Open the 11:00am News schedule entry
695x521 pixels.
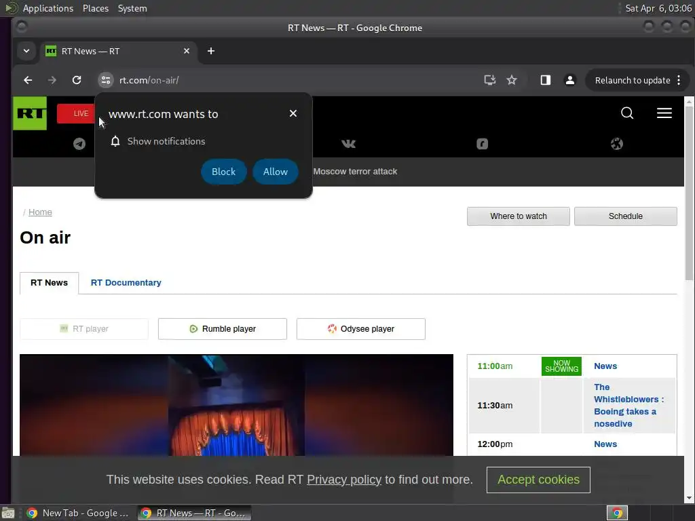pyautogui.click(x=605, y=366)
